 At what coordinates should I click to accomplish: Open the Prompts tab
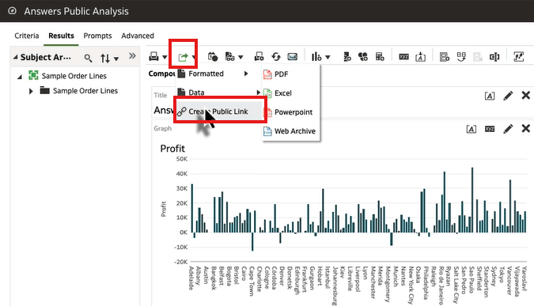pos(97,36)
